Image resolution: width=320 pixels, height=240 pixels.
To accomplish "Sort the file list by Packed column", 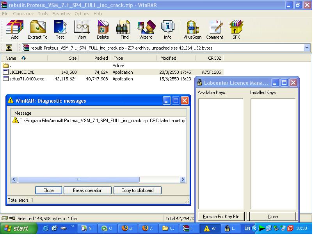I will tap(94, 58).
